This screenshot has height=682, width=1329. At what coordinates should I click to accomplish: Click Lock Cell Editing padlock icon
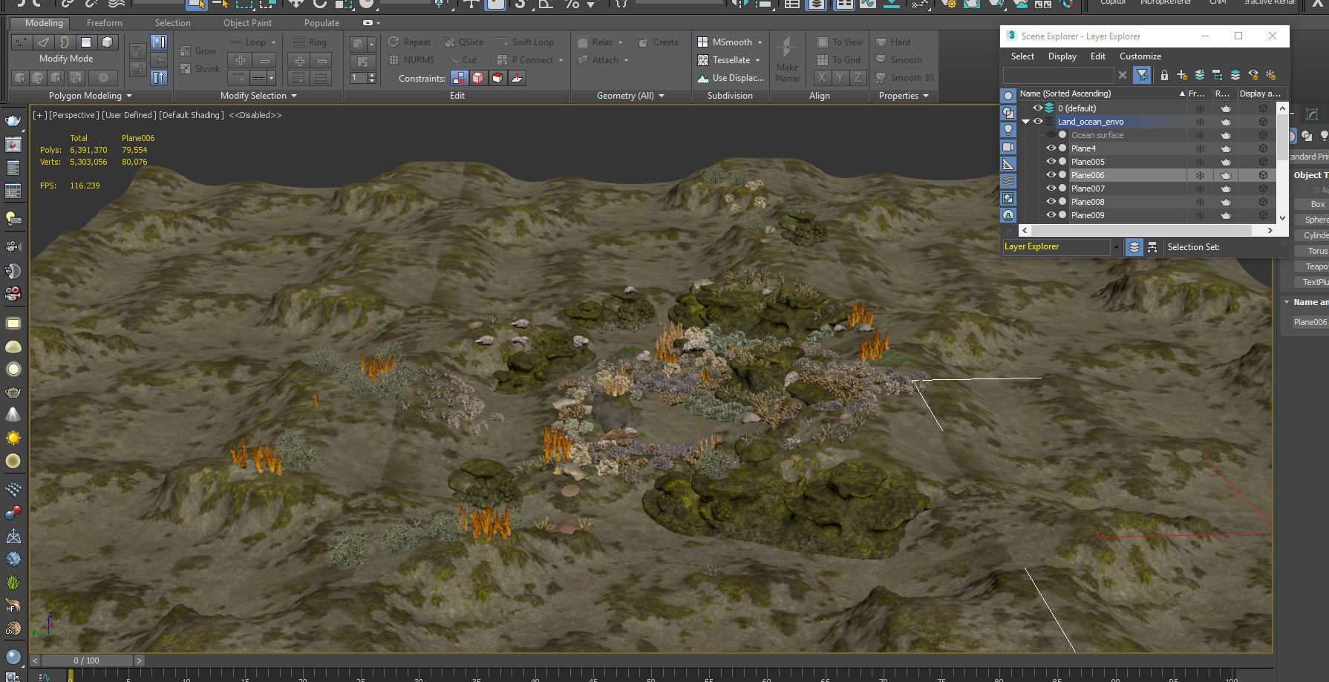pyautogui.click(x=1164, y=75)
